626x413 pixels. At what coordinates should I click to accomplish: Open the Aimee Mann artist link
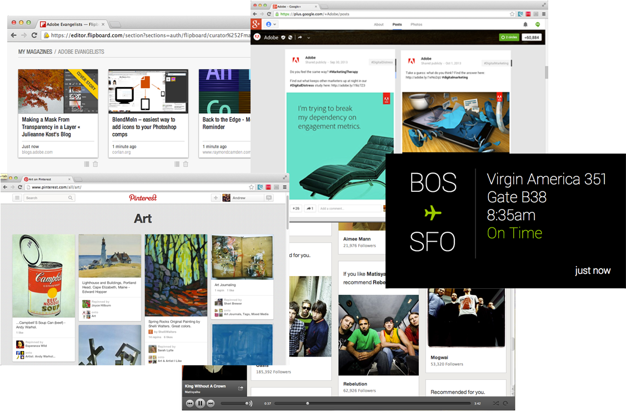(x=357, y=239)
